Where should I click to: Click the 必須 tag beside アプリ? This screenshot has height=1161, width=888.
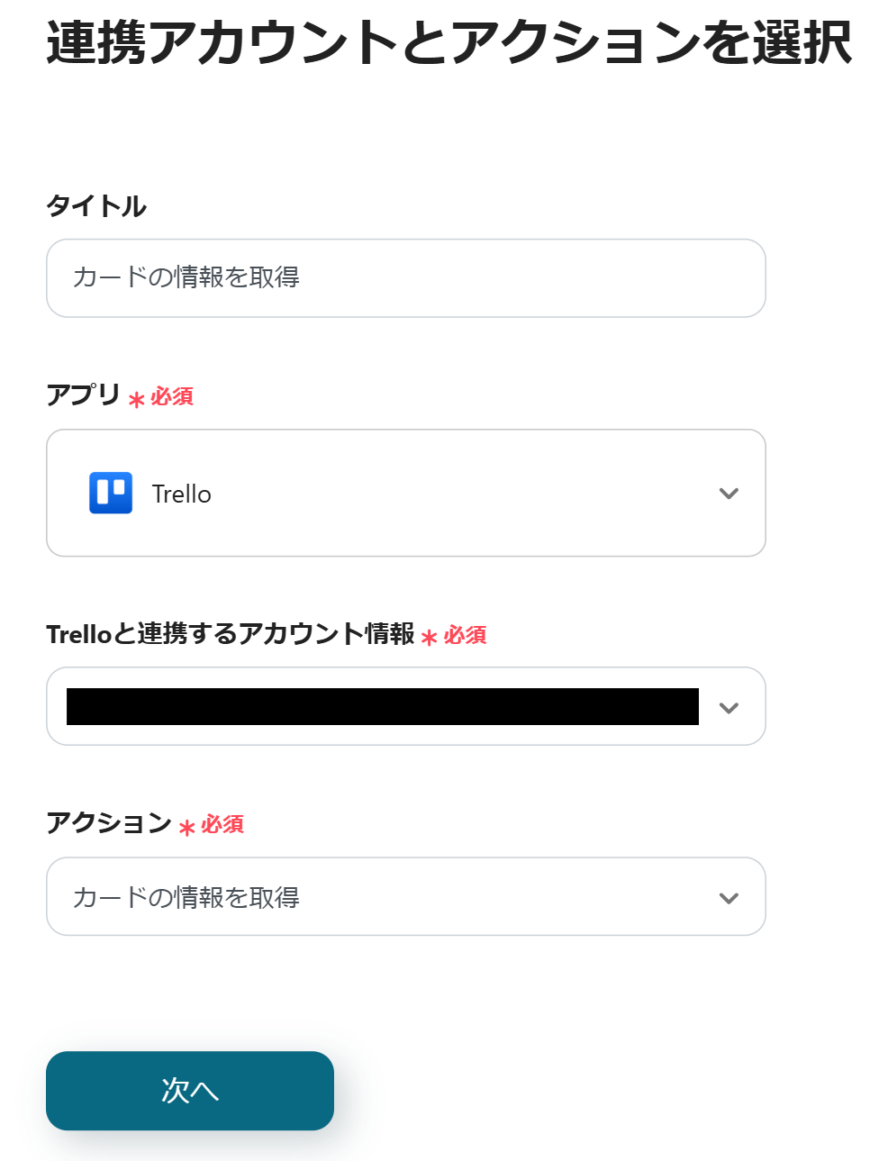172,396
